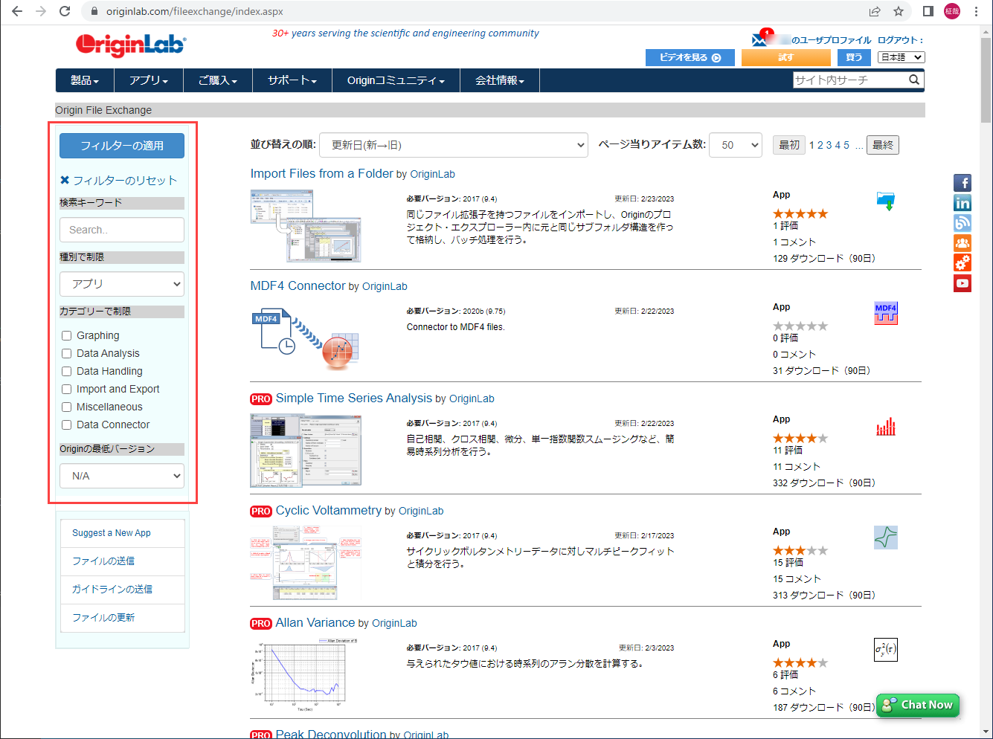Click the Import Files from a Folder app icon
This screenshot has height=739, width=993.
(x=885, y=201)
